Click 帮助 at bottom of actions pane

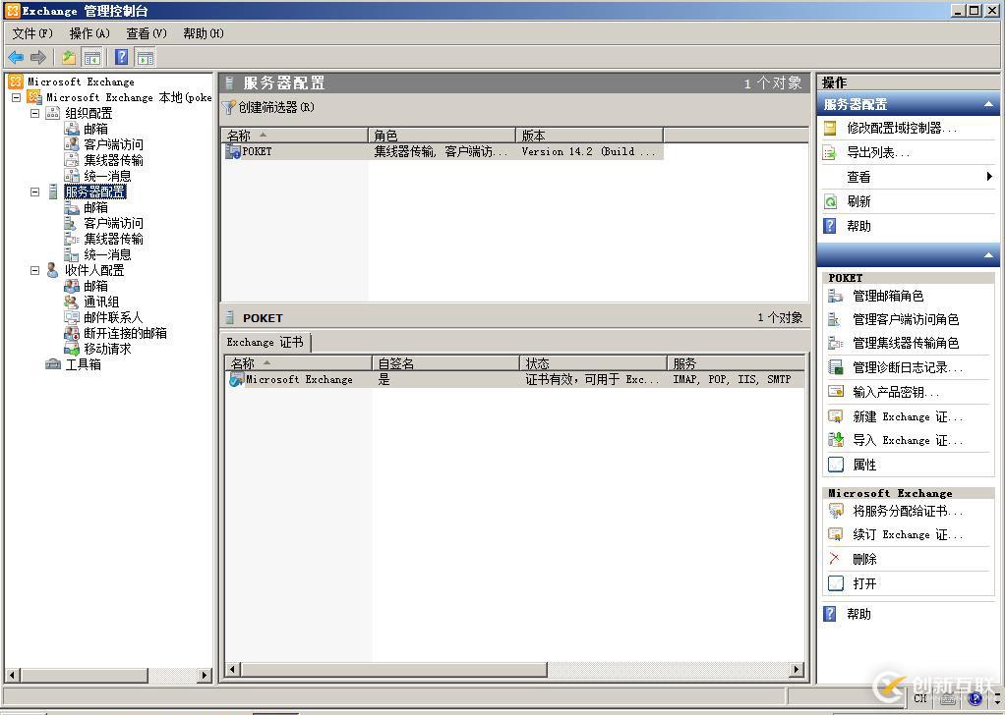tap(858, 614)
